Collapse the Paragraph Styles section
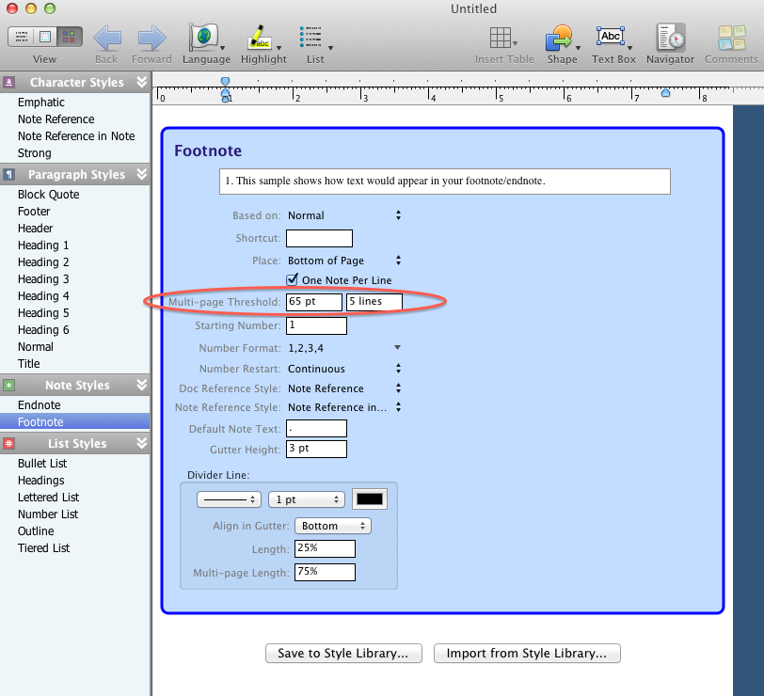The height and width of the screenshot is (696, 764). coord(142,175)
